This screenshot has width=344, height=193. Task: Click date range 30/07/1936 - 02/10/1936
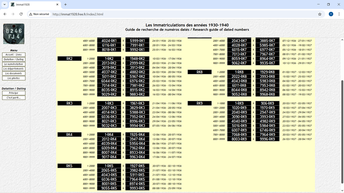[167, 166]
